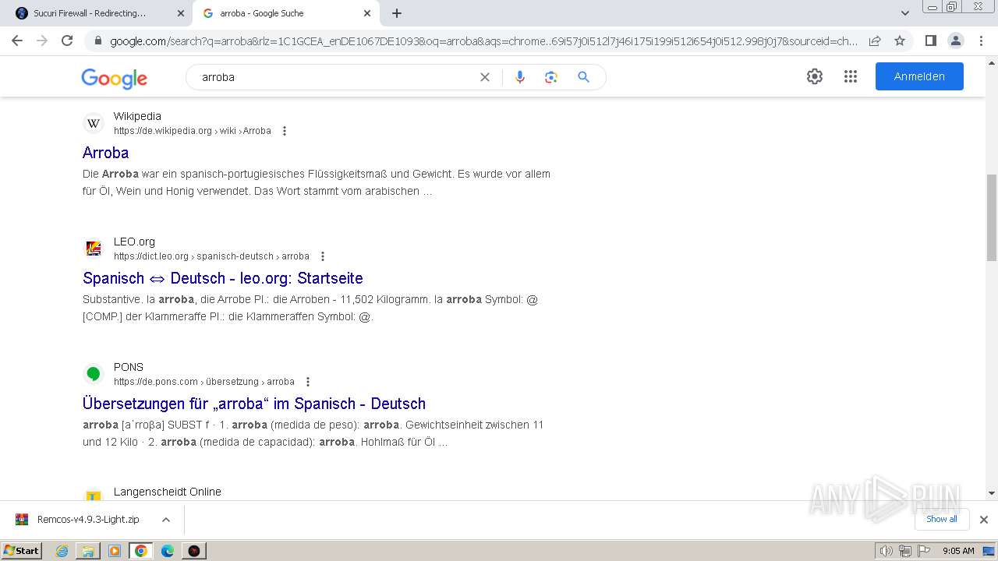Open the media player taskbar icon

tap(115, 551)
